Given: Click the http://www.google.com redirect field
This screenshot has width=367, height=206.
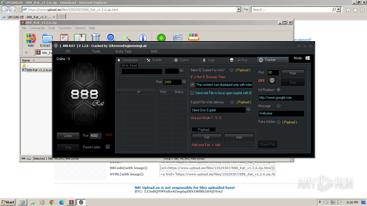Looking at the screenshot, I should [281, 98].
